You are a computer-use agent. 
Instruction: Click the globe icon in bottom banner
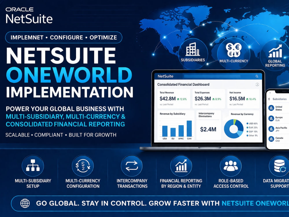[25, 203]
